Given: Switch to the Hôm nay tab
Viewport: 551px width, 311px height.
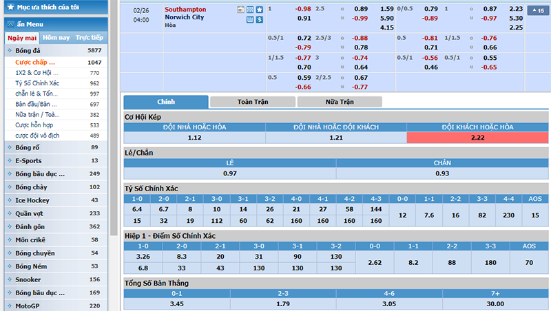Looking at the screenshot, I should coord(56,37).
